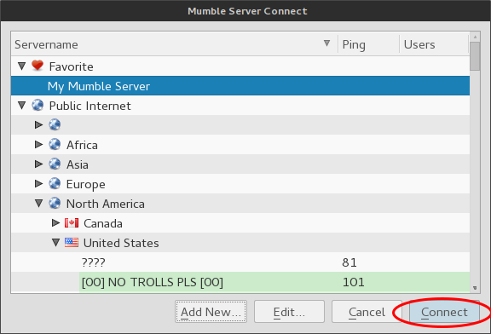Expand the Europe server list

(38, 183)
